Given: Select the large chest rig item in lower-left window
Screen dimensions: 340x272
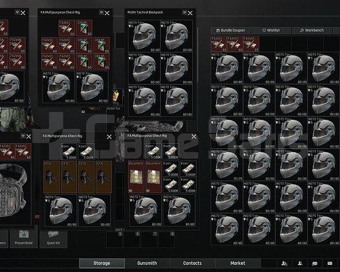Looking at the screenshot, I should pyautogui.click(x=15, y=192).
